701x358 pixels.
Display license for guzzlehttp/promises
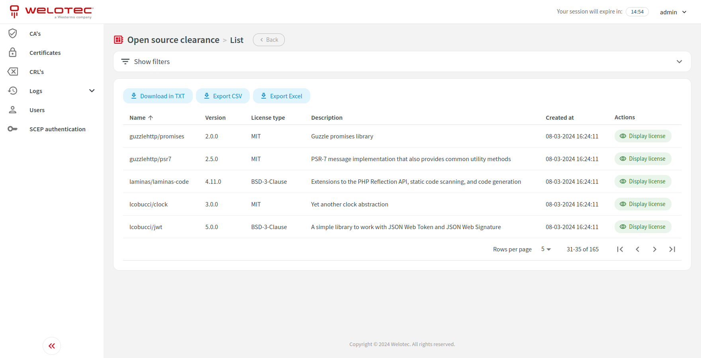pos(642,136)
